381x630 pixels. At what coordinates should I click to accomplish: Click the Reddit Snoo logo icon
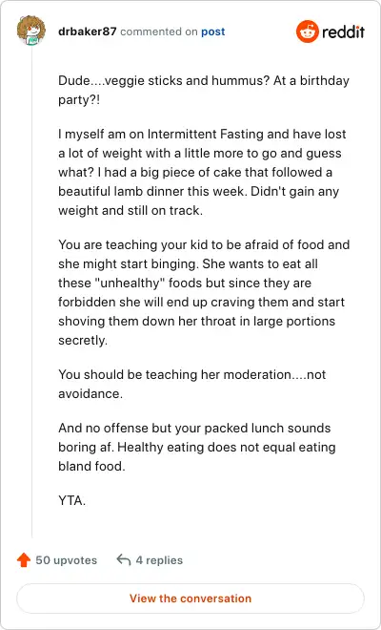point(308,31)
